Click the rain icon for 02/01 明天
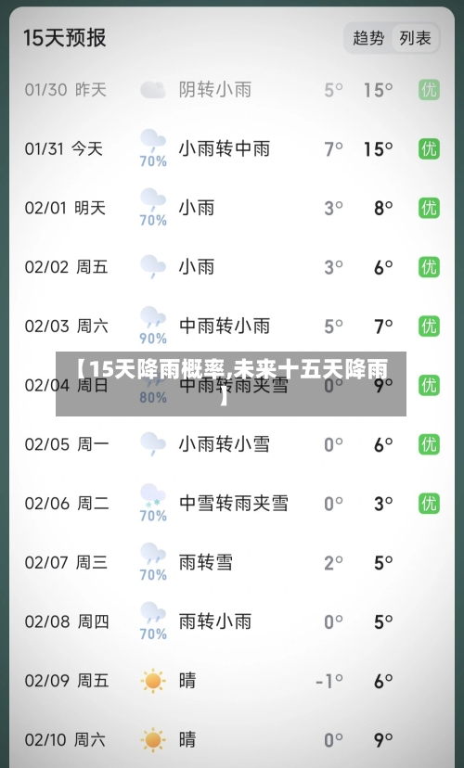This screenshot has height=768, width=464. pos(153,200)
